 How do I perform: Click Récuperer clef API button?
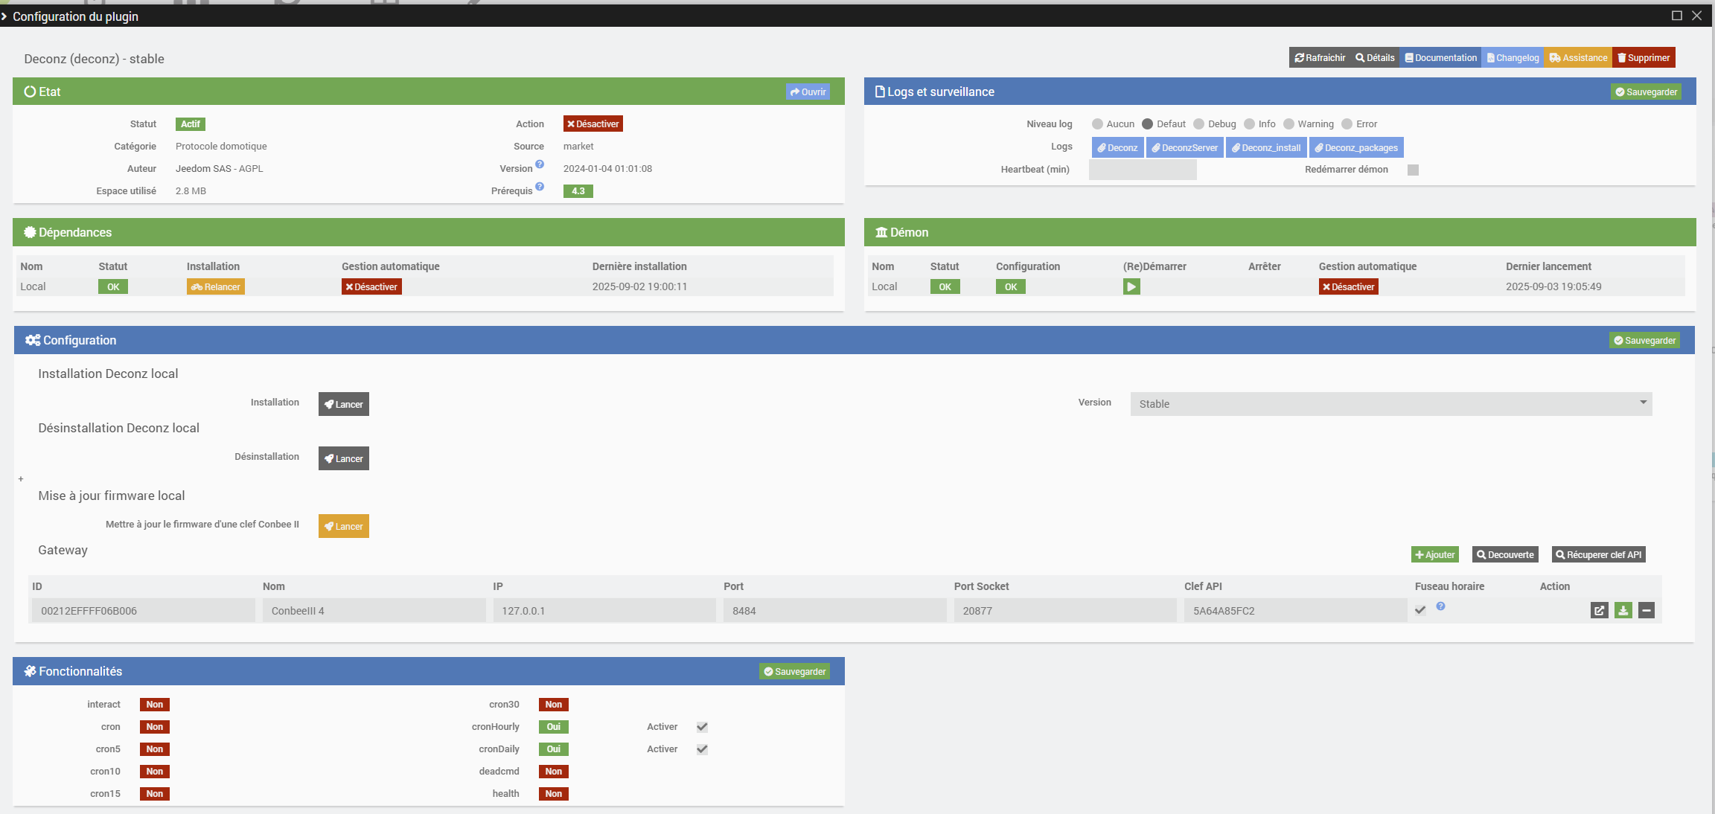(x=1598, y=555)
